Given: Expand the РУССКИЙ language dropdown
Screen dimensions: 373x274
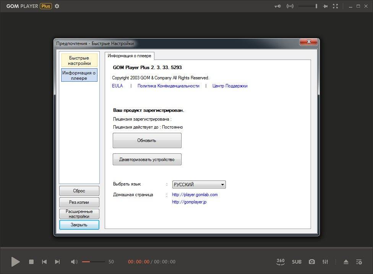Looking at the screenshot, I should (199, 184).
